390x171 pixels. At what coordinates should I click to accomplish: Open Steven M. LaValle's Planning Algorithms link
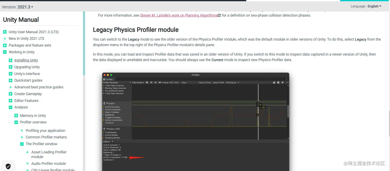point(179,15)
